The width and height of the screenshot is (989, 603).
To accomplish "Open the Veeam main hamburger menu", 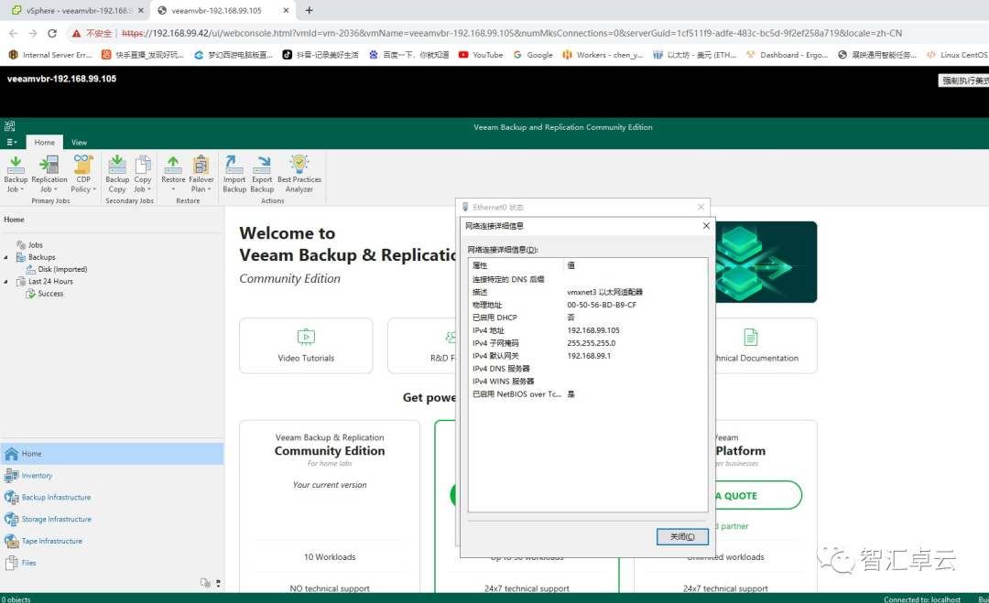I will [x=11, y=143].
